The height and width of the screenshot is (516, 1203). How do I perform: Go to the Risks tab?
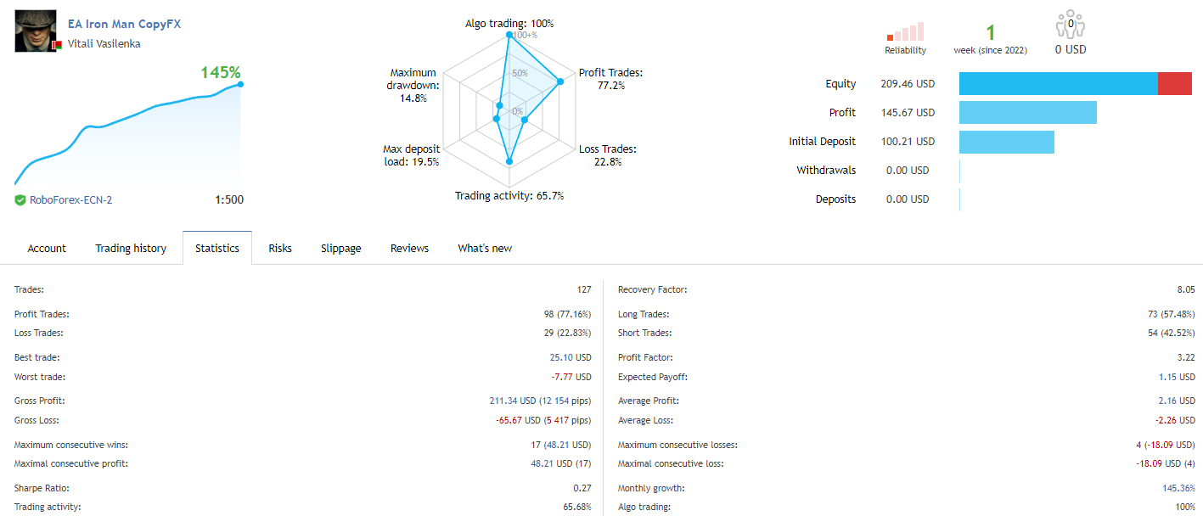click(x=280, y=249)
